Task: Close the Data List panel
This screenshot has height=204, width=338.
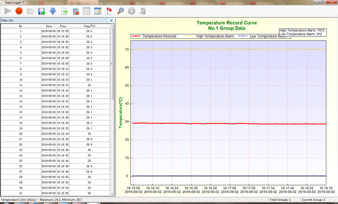Action: tap(111, 20)
